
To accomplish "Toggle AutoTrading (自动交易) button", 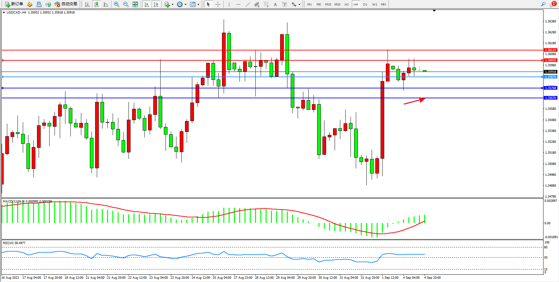I will tap(66, 4).
